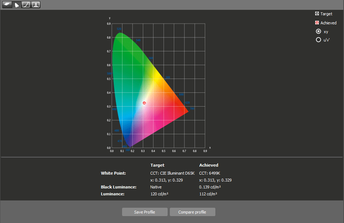Click the blue-violet bottom tip of the diagram
The image size is (344, 223).
coord(129,145)
